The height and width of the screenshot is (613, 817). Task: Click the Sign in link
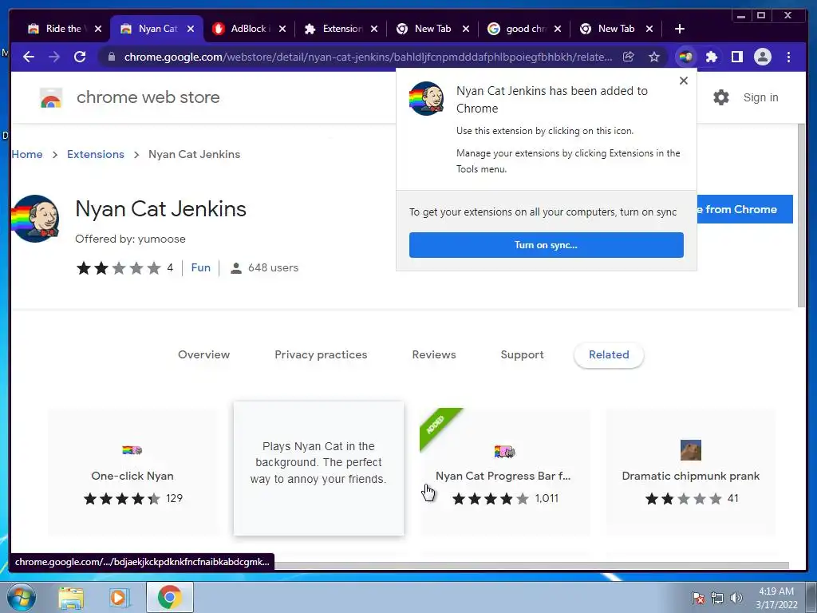tap(760, 97)
